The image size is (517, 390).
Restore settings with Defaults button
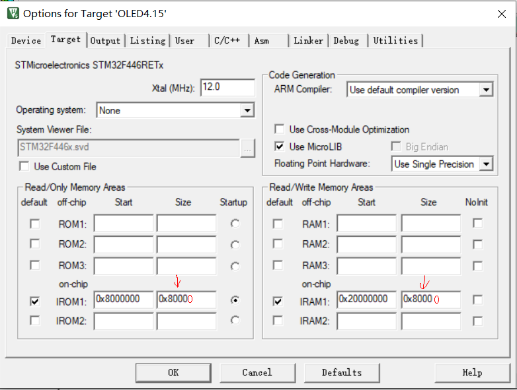pos(342,373)
